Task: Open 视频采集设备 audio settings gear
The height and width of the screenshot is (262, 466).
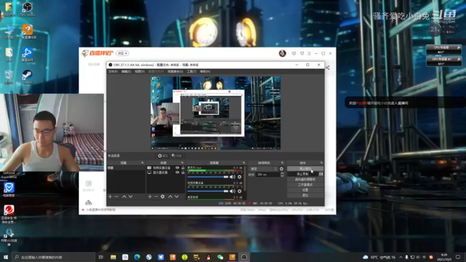Action: click(x=239, y=192)
